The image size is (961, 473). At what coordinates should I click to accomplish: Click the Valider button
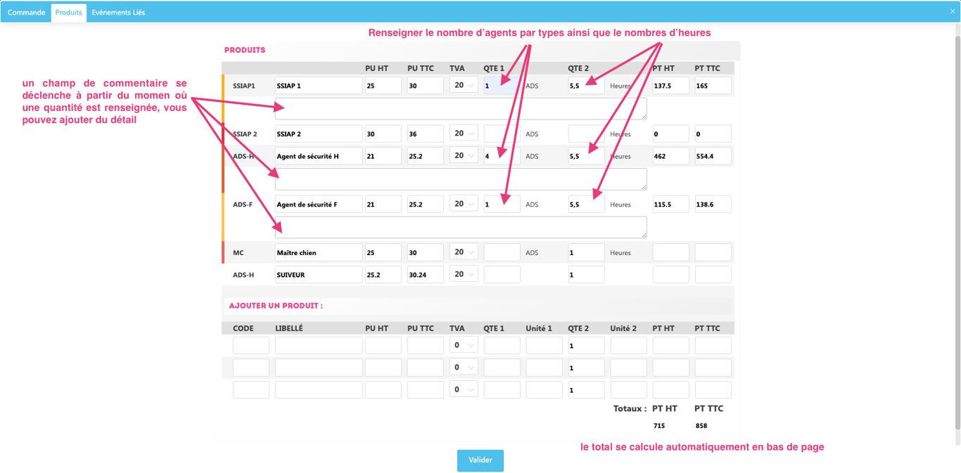(480, 460)
